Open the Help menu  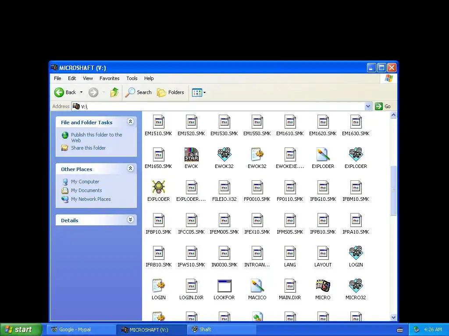pos(149,78)
